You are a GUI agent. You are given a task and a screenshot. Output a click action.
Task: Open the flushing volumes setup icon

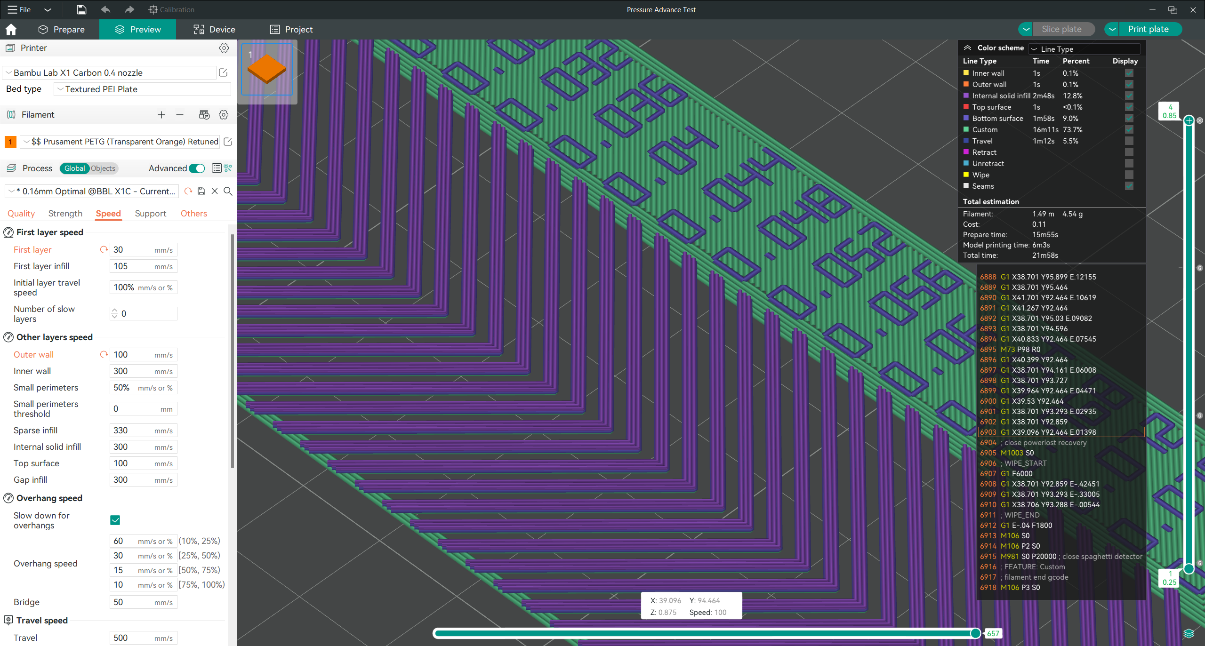tap(204, 115)
